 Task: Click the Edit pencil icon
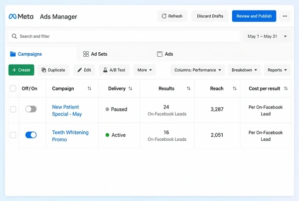[80, 70]
